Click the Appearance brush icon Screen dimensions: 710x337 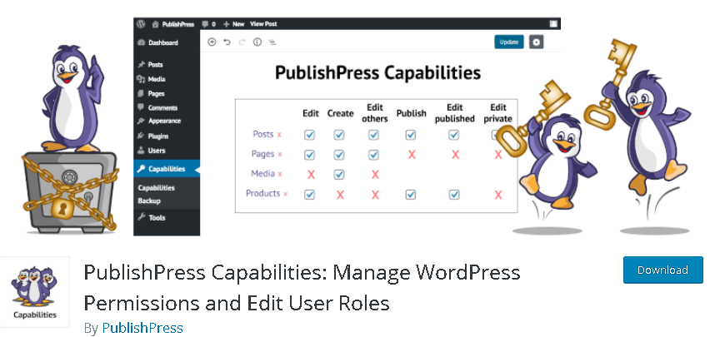point(141,121)
